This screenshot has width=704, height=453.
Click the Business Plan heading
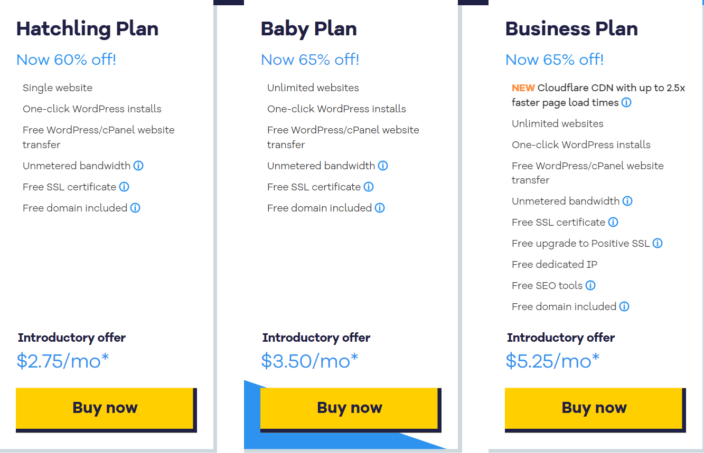pyautogui.click(x=571, y=29)
